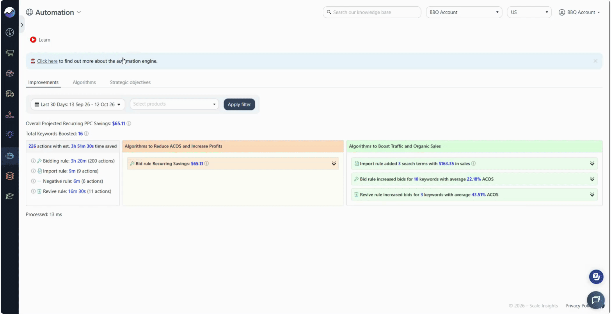Image resolution: width=611 pixels, height=314 pixels.
Task: Switch to the Strategic objectives tab
Action: click(x=130, y=82)
